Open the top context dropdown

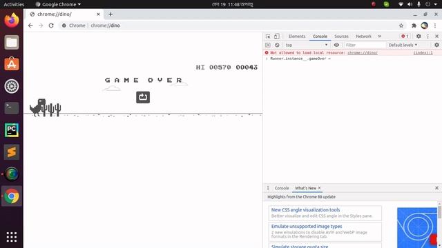click(306, 45)
